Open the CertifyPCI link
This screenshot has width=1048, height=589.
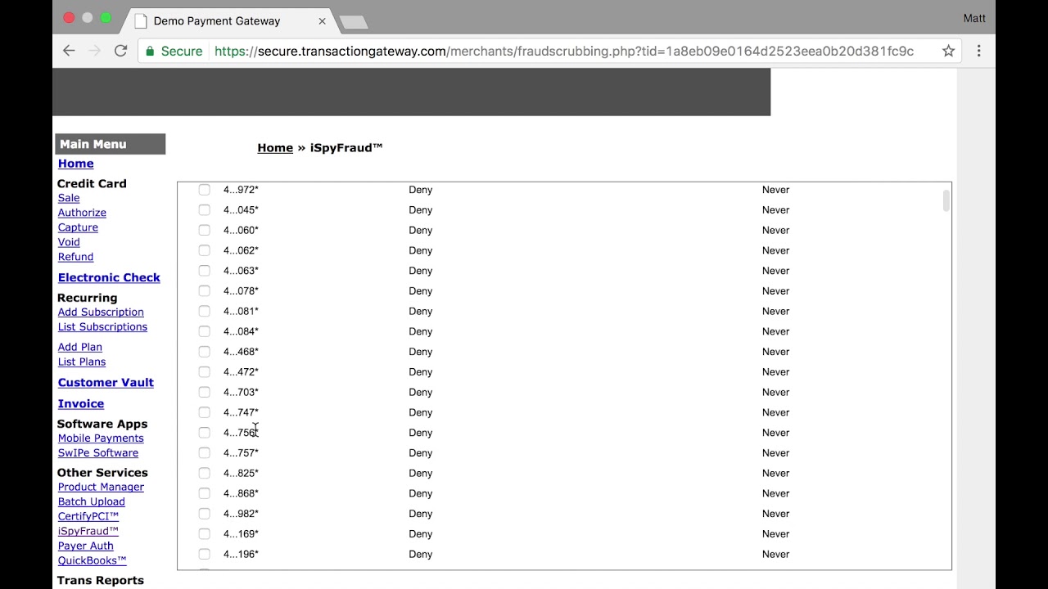coord(88,517)
